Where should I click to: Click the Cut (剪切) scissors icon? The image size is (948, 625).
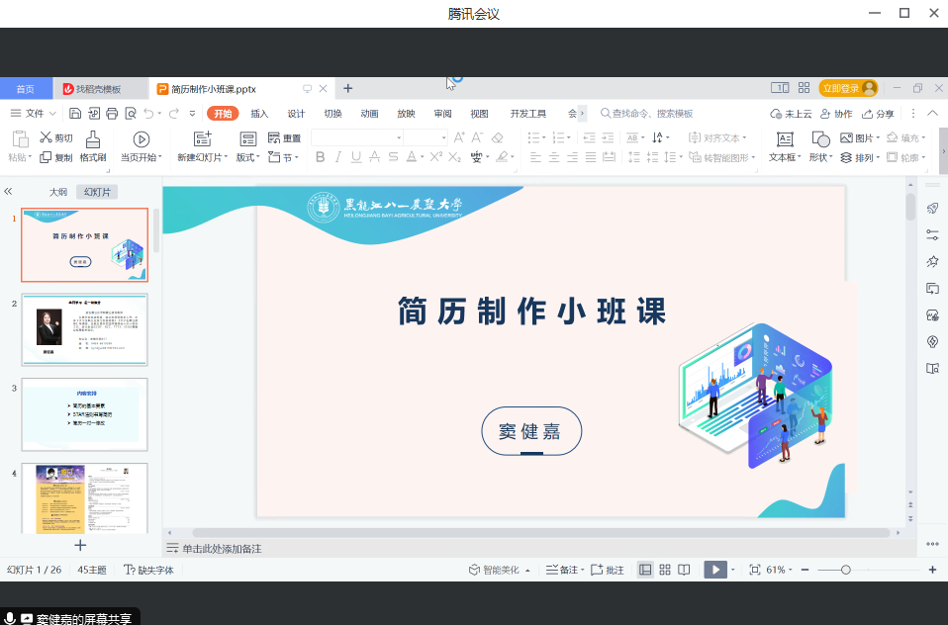click(x=46, y=138)
